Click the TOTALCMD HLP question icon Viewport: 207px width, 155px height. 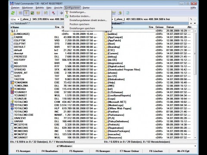(12, 108)
